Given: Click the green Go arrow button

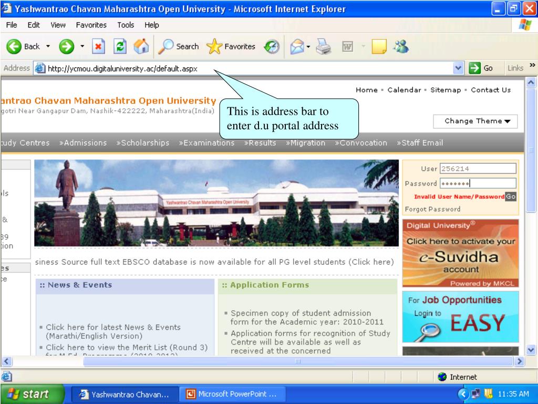Looking at the screenshot, I should [474, 68].
